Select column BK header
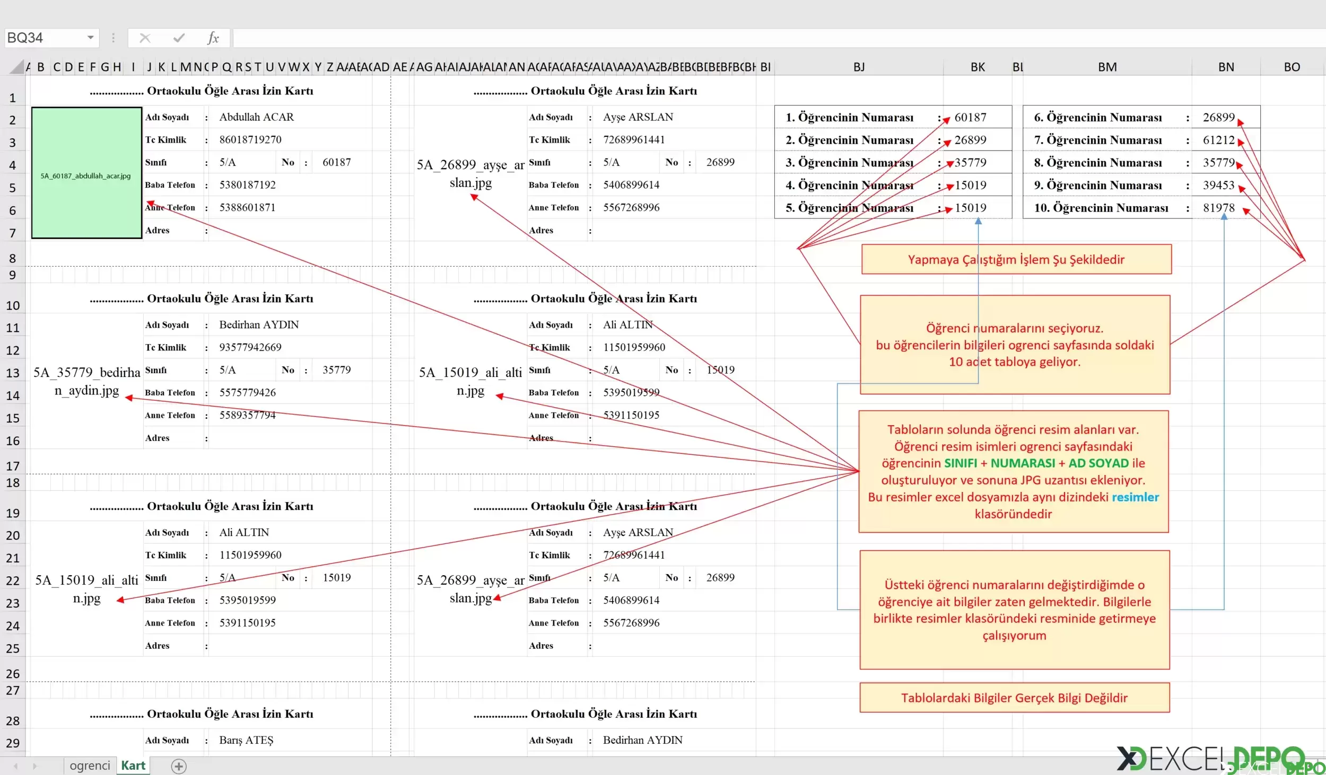 pos(978,67)
